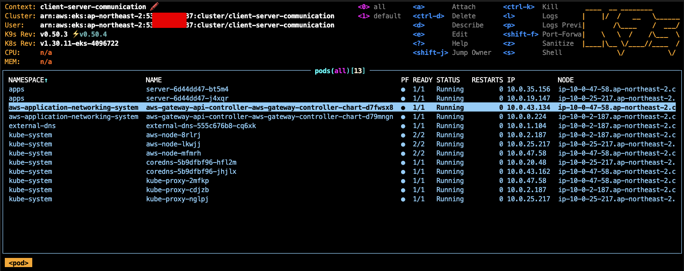Select the <0> all namespace shortcut
Viewport: 684px width, 271px height.
coord(371,7)
